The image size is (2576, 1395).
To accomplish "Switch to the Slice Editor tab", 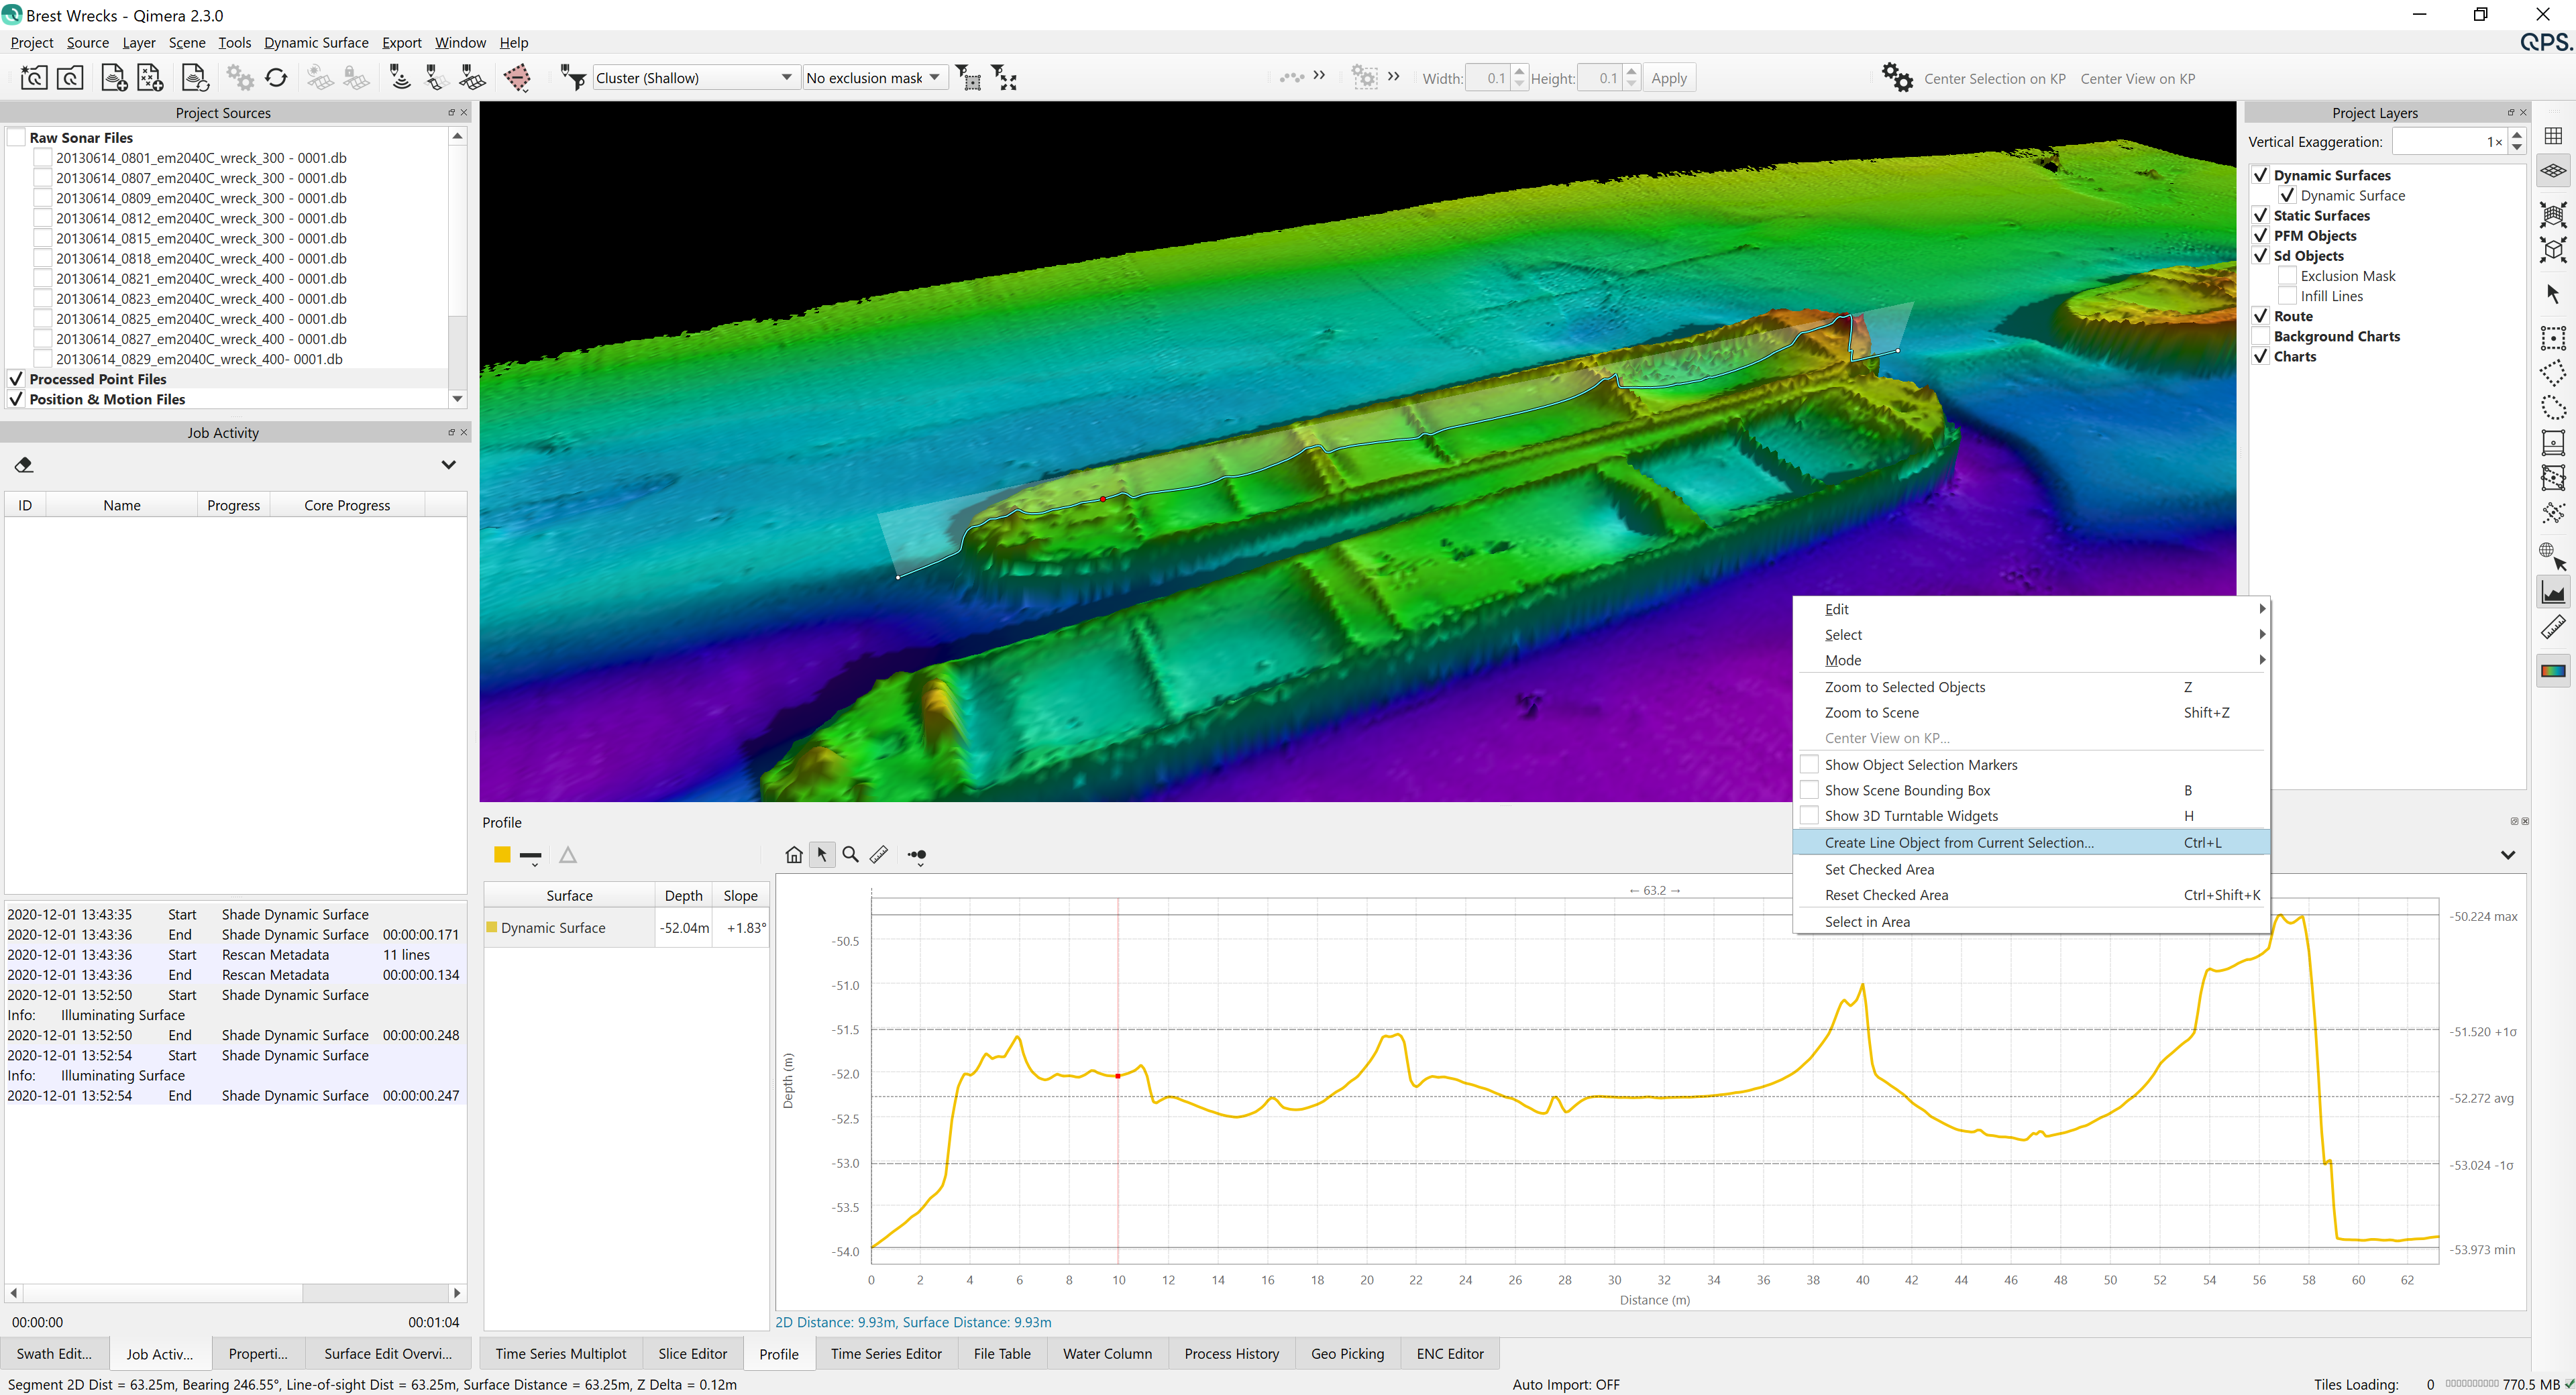I will click(x=692, y=1354).
